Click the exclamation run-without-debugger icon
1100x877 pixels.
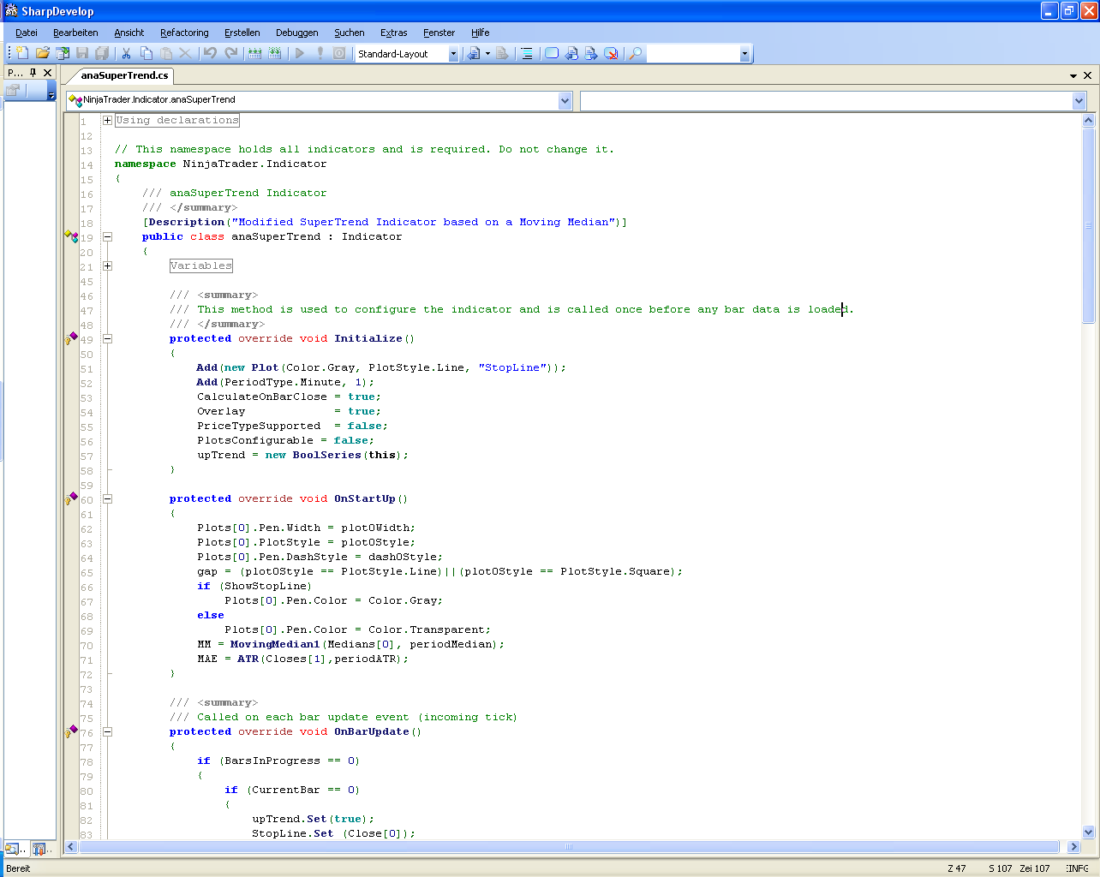pos(320,53)
